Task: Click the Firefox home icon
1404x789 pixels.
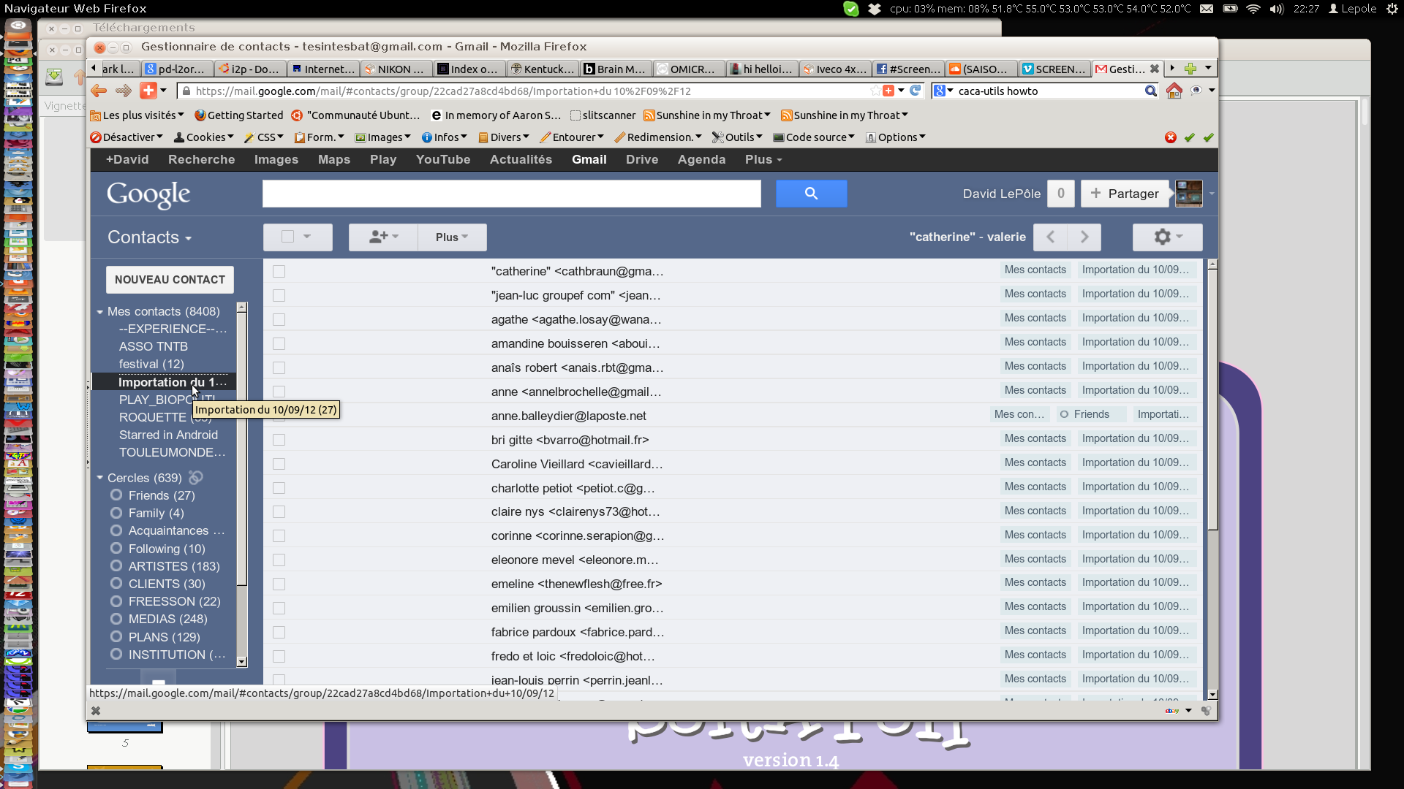Action: (x=1174, y=91)
